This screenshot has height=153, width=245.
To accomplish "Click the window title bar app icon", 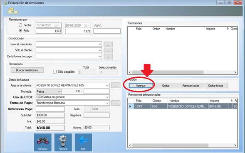I will [5, 3].
